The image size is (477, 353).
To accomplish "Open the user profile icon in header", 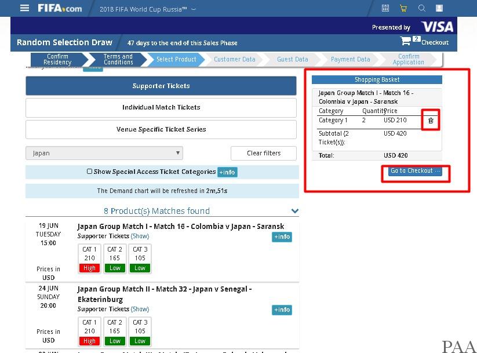I will [439, 8].
